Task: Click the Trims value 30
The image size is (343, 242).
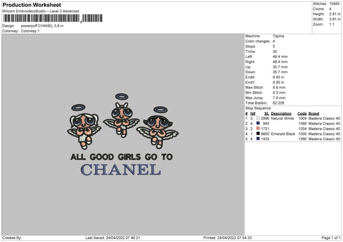Action: pos(275,51)
